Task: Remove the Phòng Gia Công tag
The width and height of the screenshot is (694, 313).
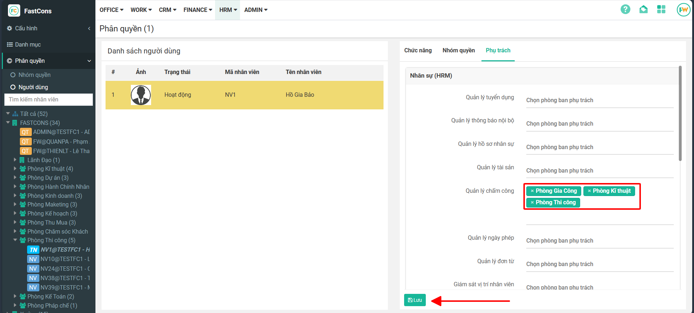Action: coord(532,191)
